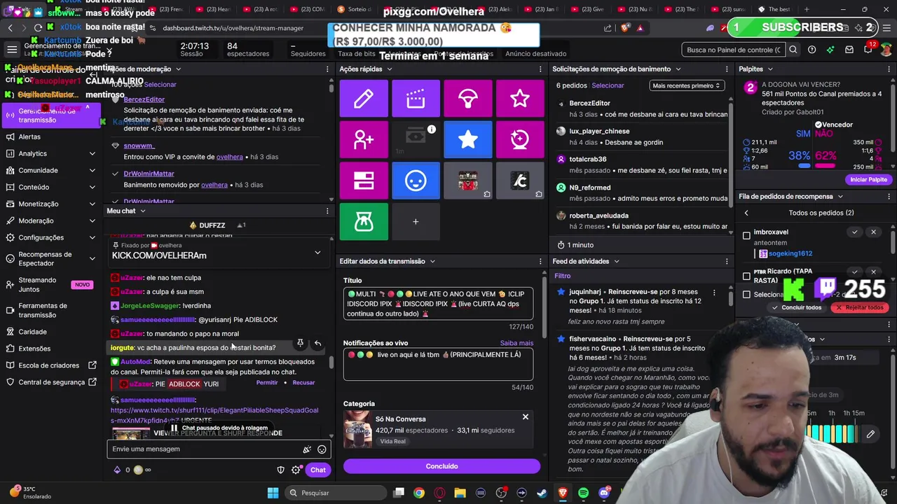Viewport: 897px width, 504px height.
Task: Open chat settings gear icon
Action: 296,470
